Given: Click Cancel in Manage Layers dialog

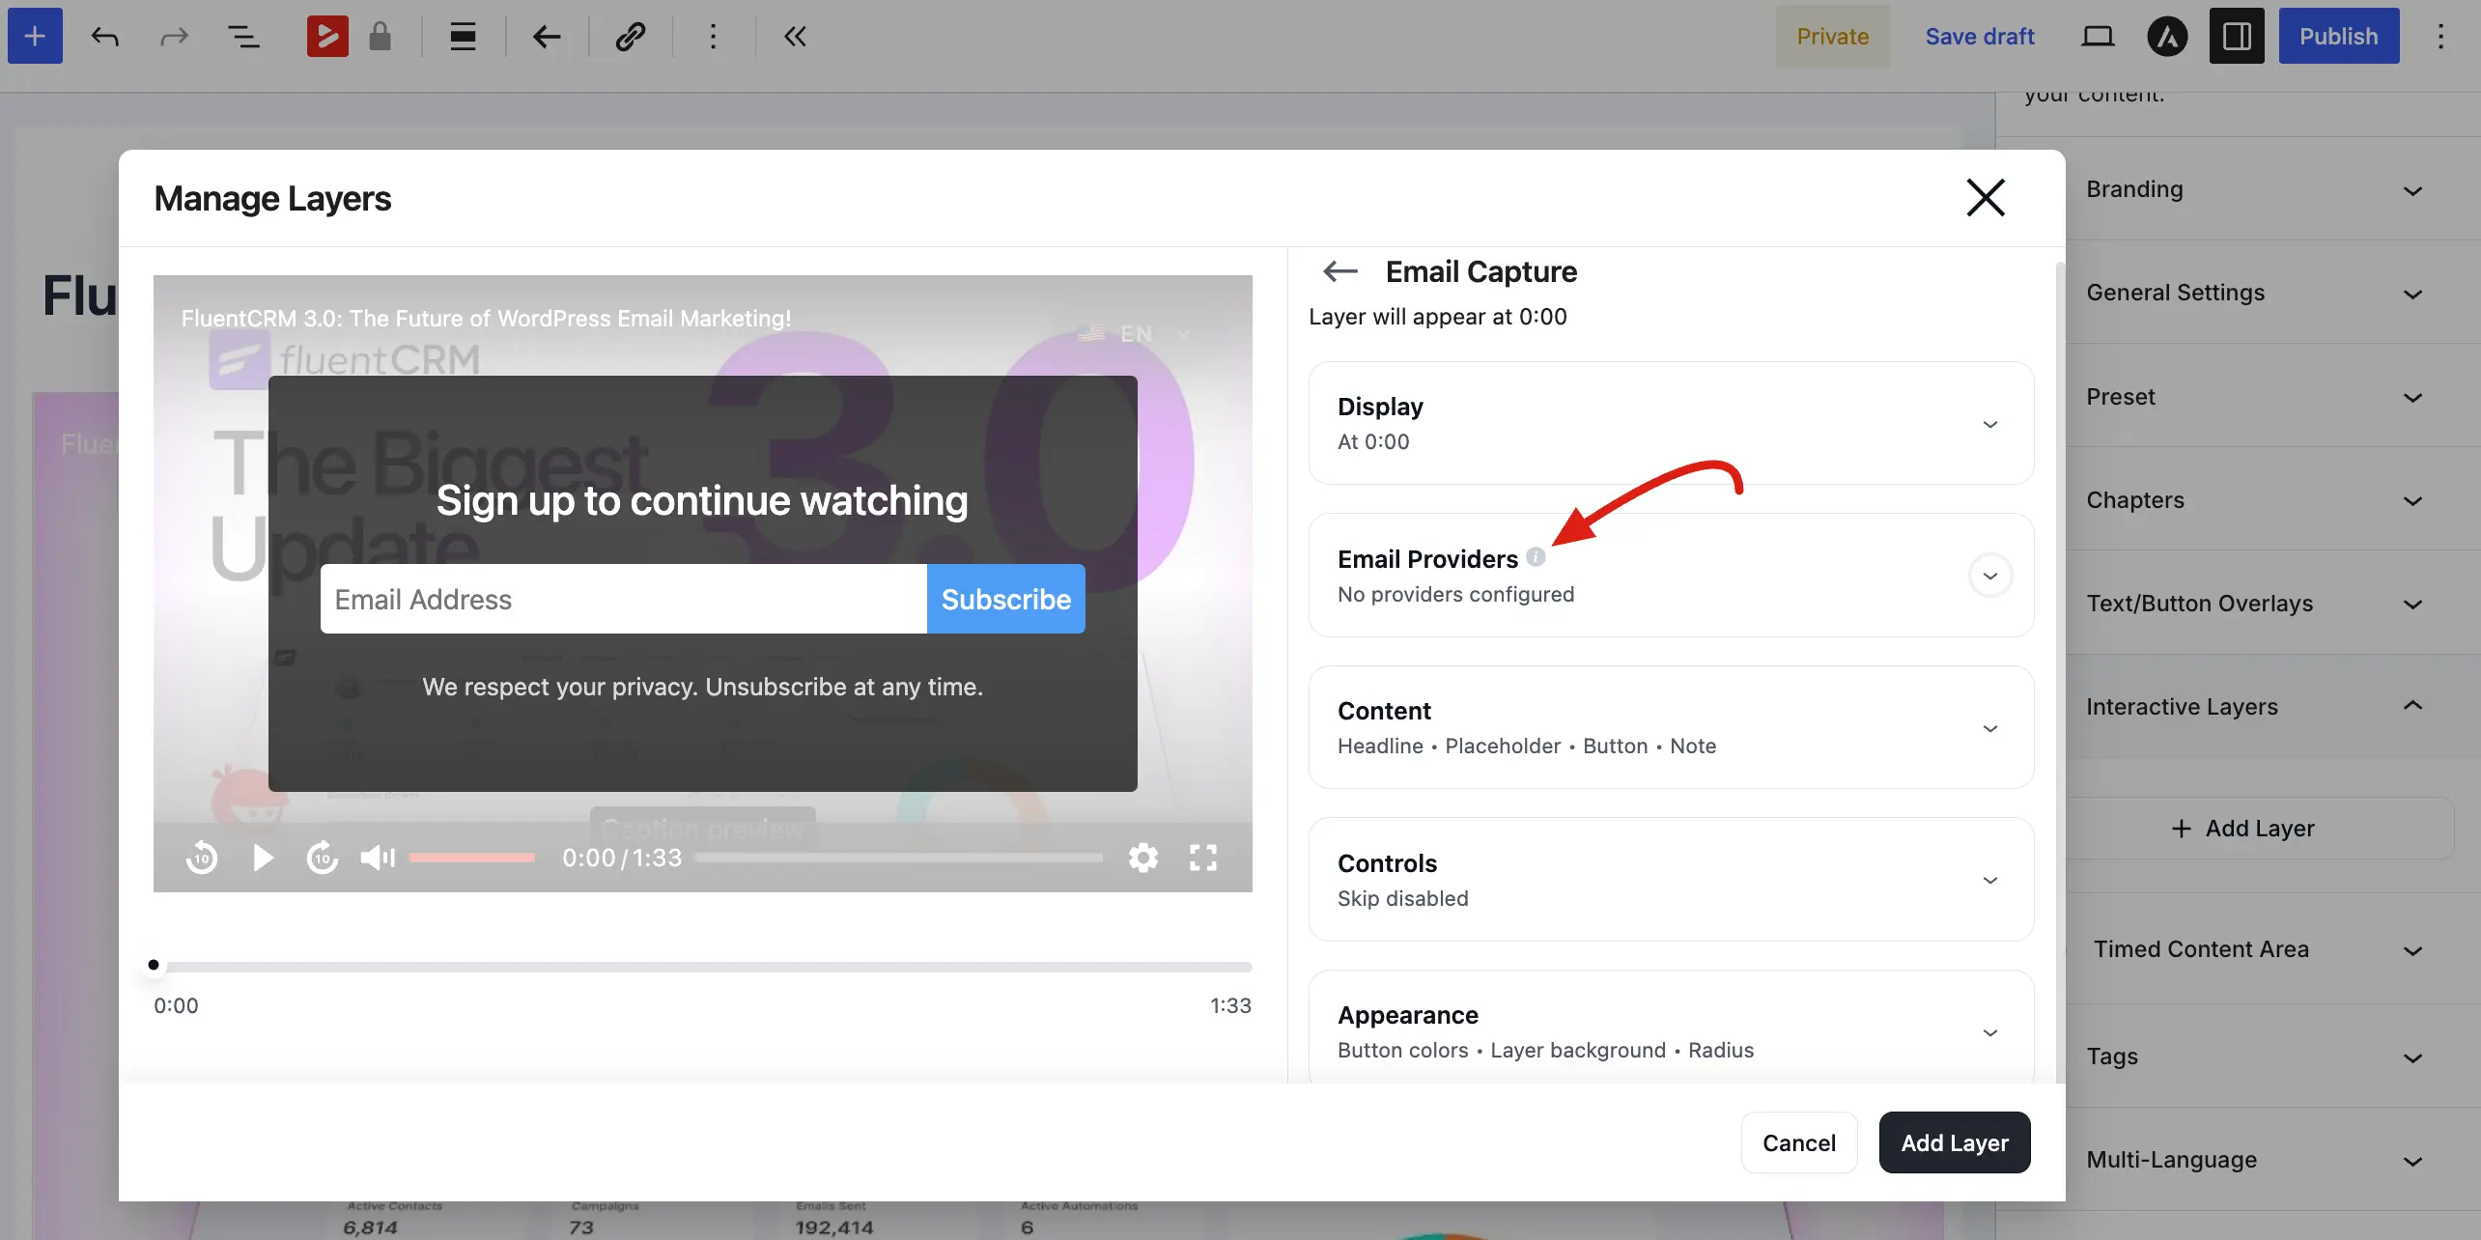Looking at the screenshot, I should (1798, 1142).
